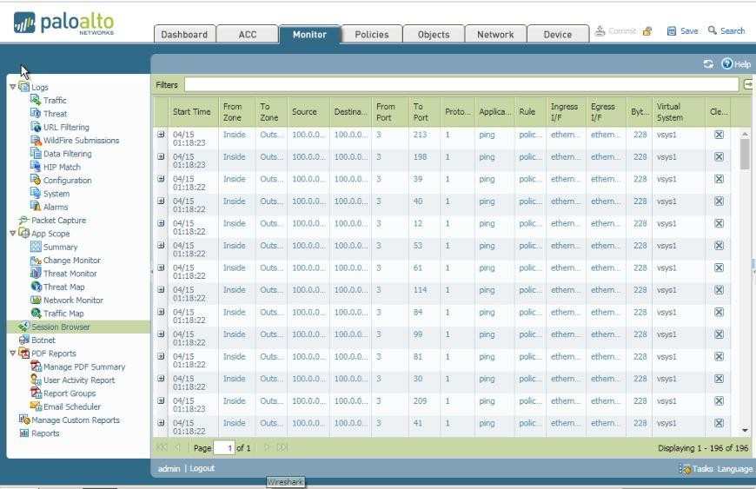Click the Save button in header
The image size is (756, 489).
[682, 31]
